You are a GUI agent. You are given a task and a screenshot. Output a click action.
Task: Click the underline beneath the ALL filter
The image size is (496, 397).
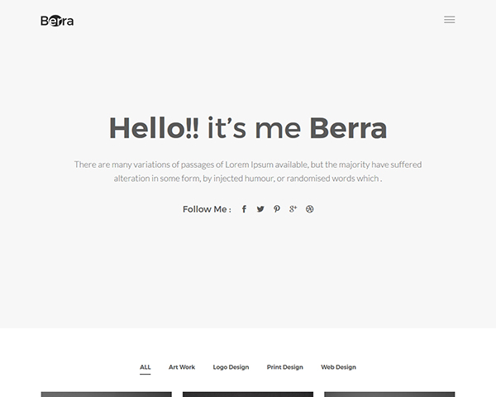point(145,374)
